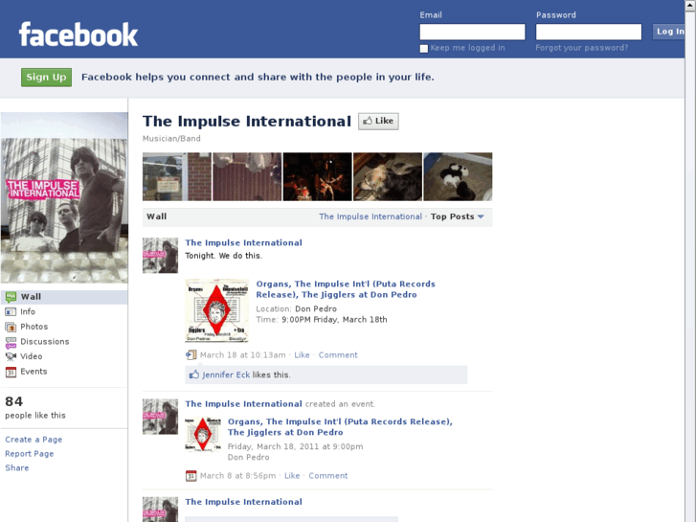Comment on the March 8 post

tap(328, 476)
